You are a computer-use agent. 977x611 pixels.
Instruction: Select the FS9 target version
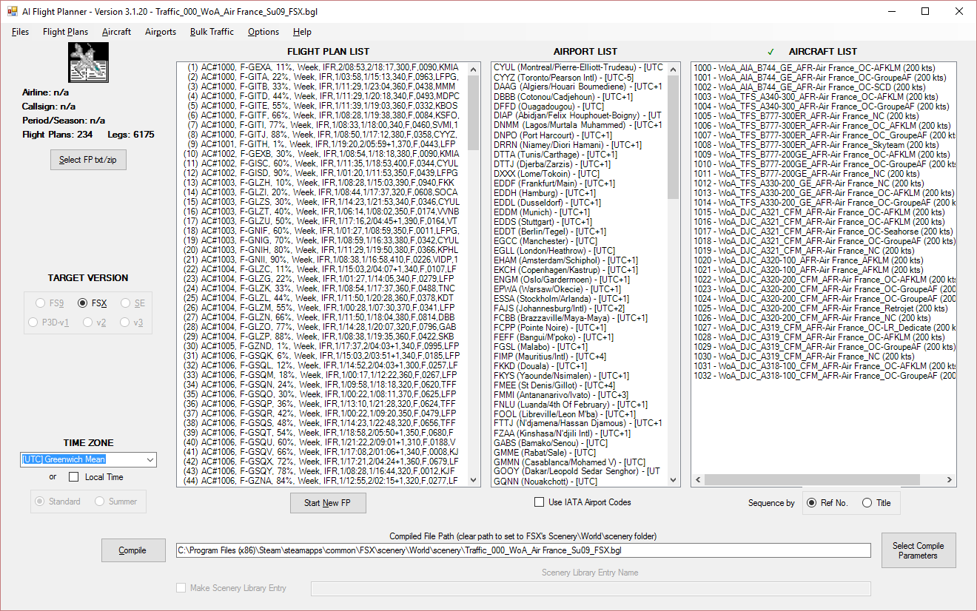(x=49, y=303)
